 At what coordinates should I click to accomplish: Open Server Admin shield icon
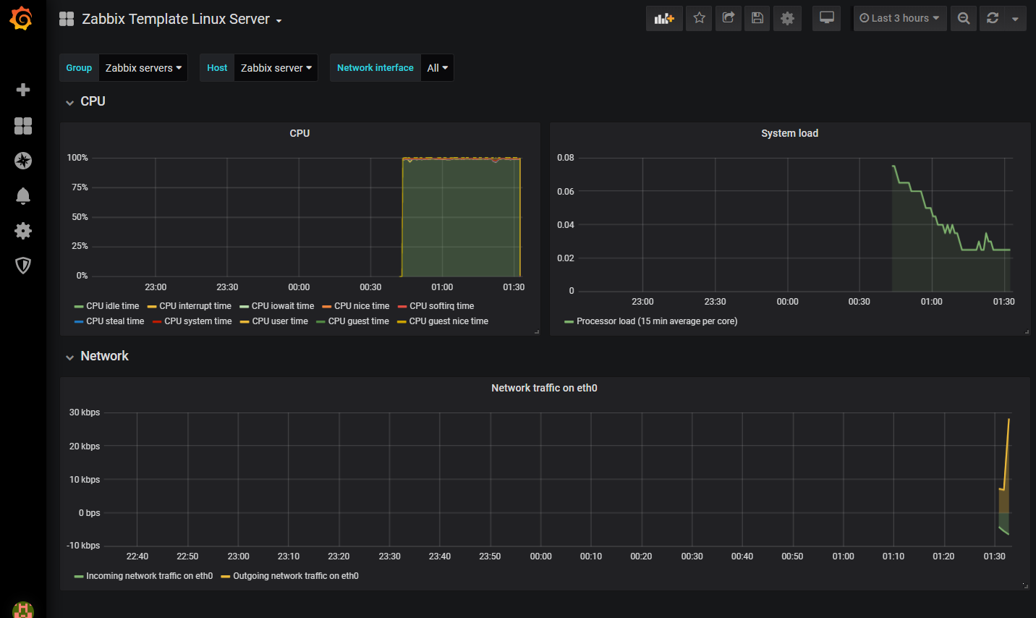[x=23, y=266]
